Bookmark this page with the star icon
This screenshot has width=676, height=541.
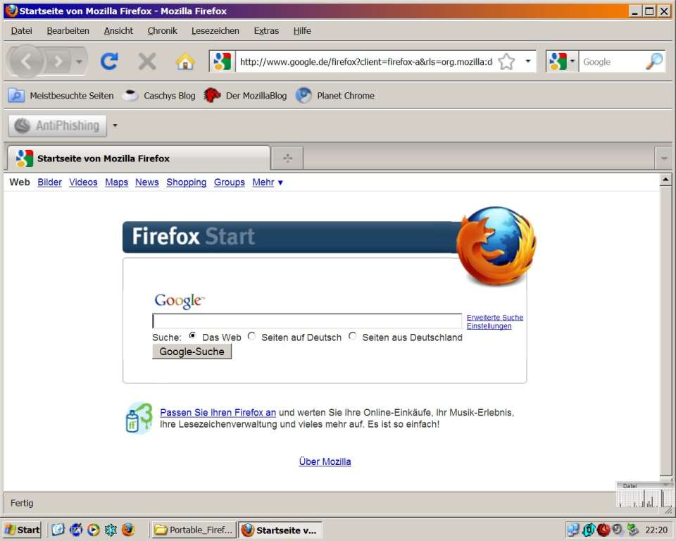coord(506,62)
